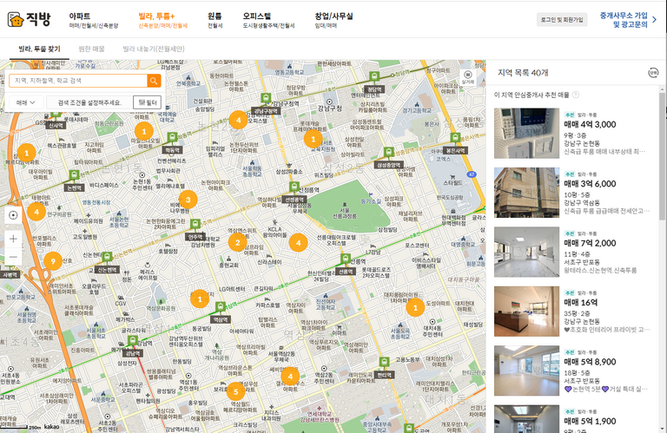Click 로그인 및 회원가입 button
667x433 pixels.
coord(562,20)
